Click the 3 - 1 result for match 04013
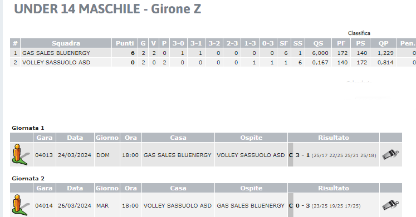This screenshot has height=217, width=416. [303, 155]
